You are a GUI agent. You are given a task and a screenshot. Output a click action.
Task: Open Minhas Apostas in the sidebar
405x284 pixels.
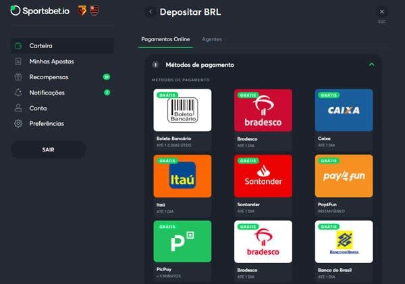click(x=62, y=62)
